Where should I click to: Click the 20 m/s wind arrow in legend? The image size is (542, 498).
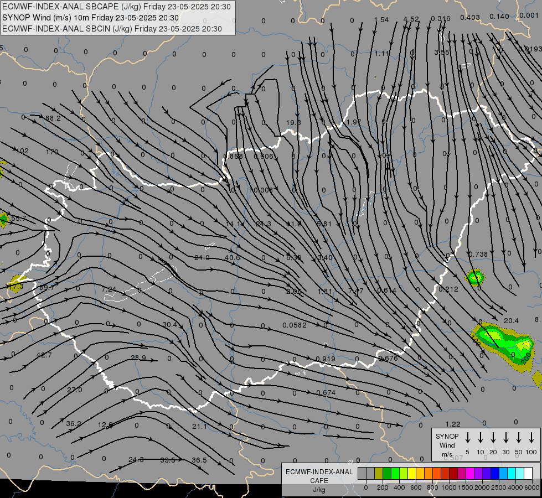click(493, 438)
